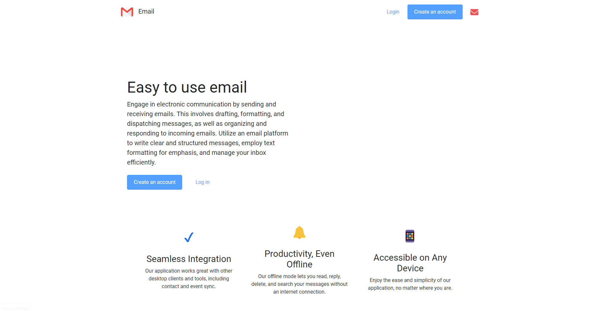The width and height of the screenshot is (598, 311).
Task: Select the Create an account button below the intro paragraph
Action: coord(154,182)
